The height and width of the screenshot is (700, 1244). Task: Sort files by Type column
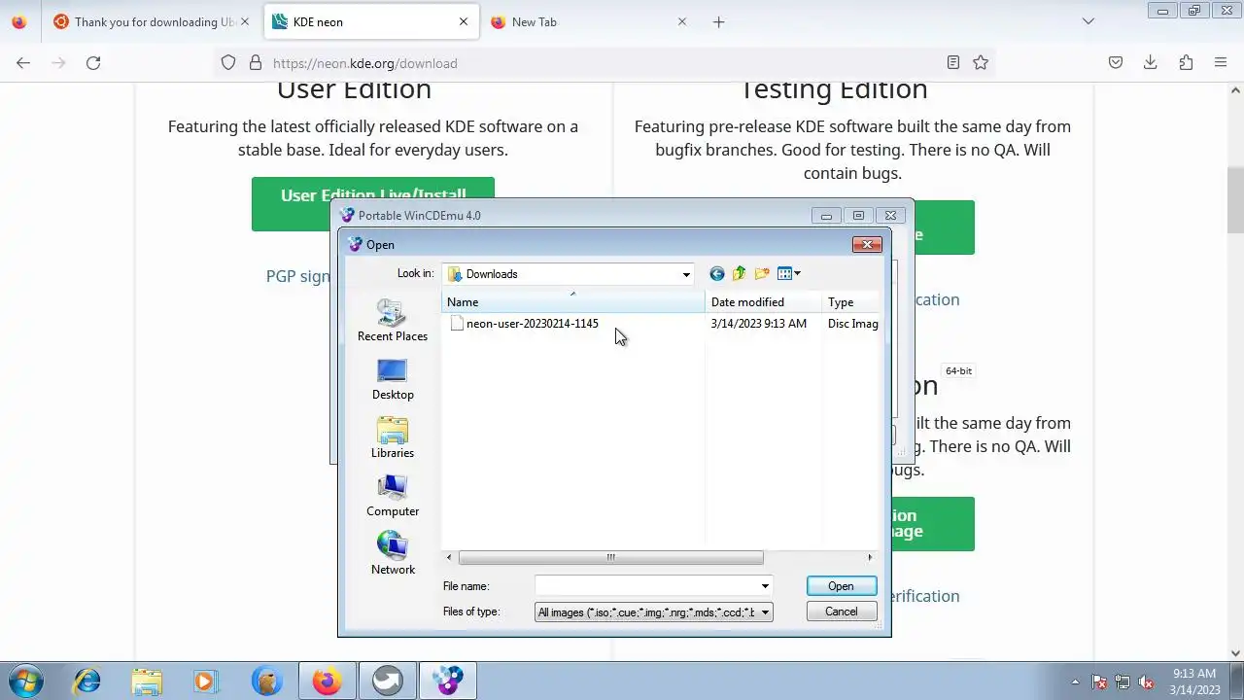click(851, 302)
